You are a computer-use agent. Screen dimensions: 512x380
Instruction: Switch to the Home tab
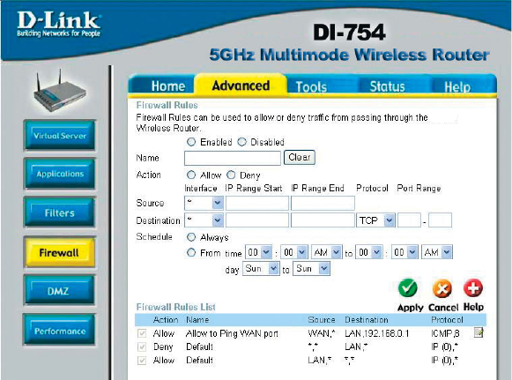pos(167,86)
